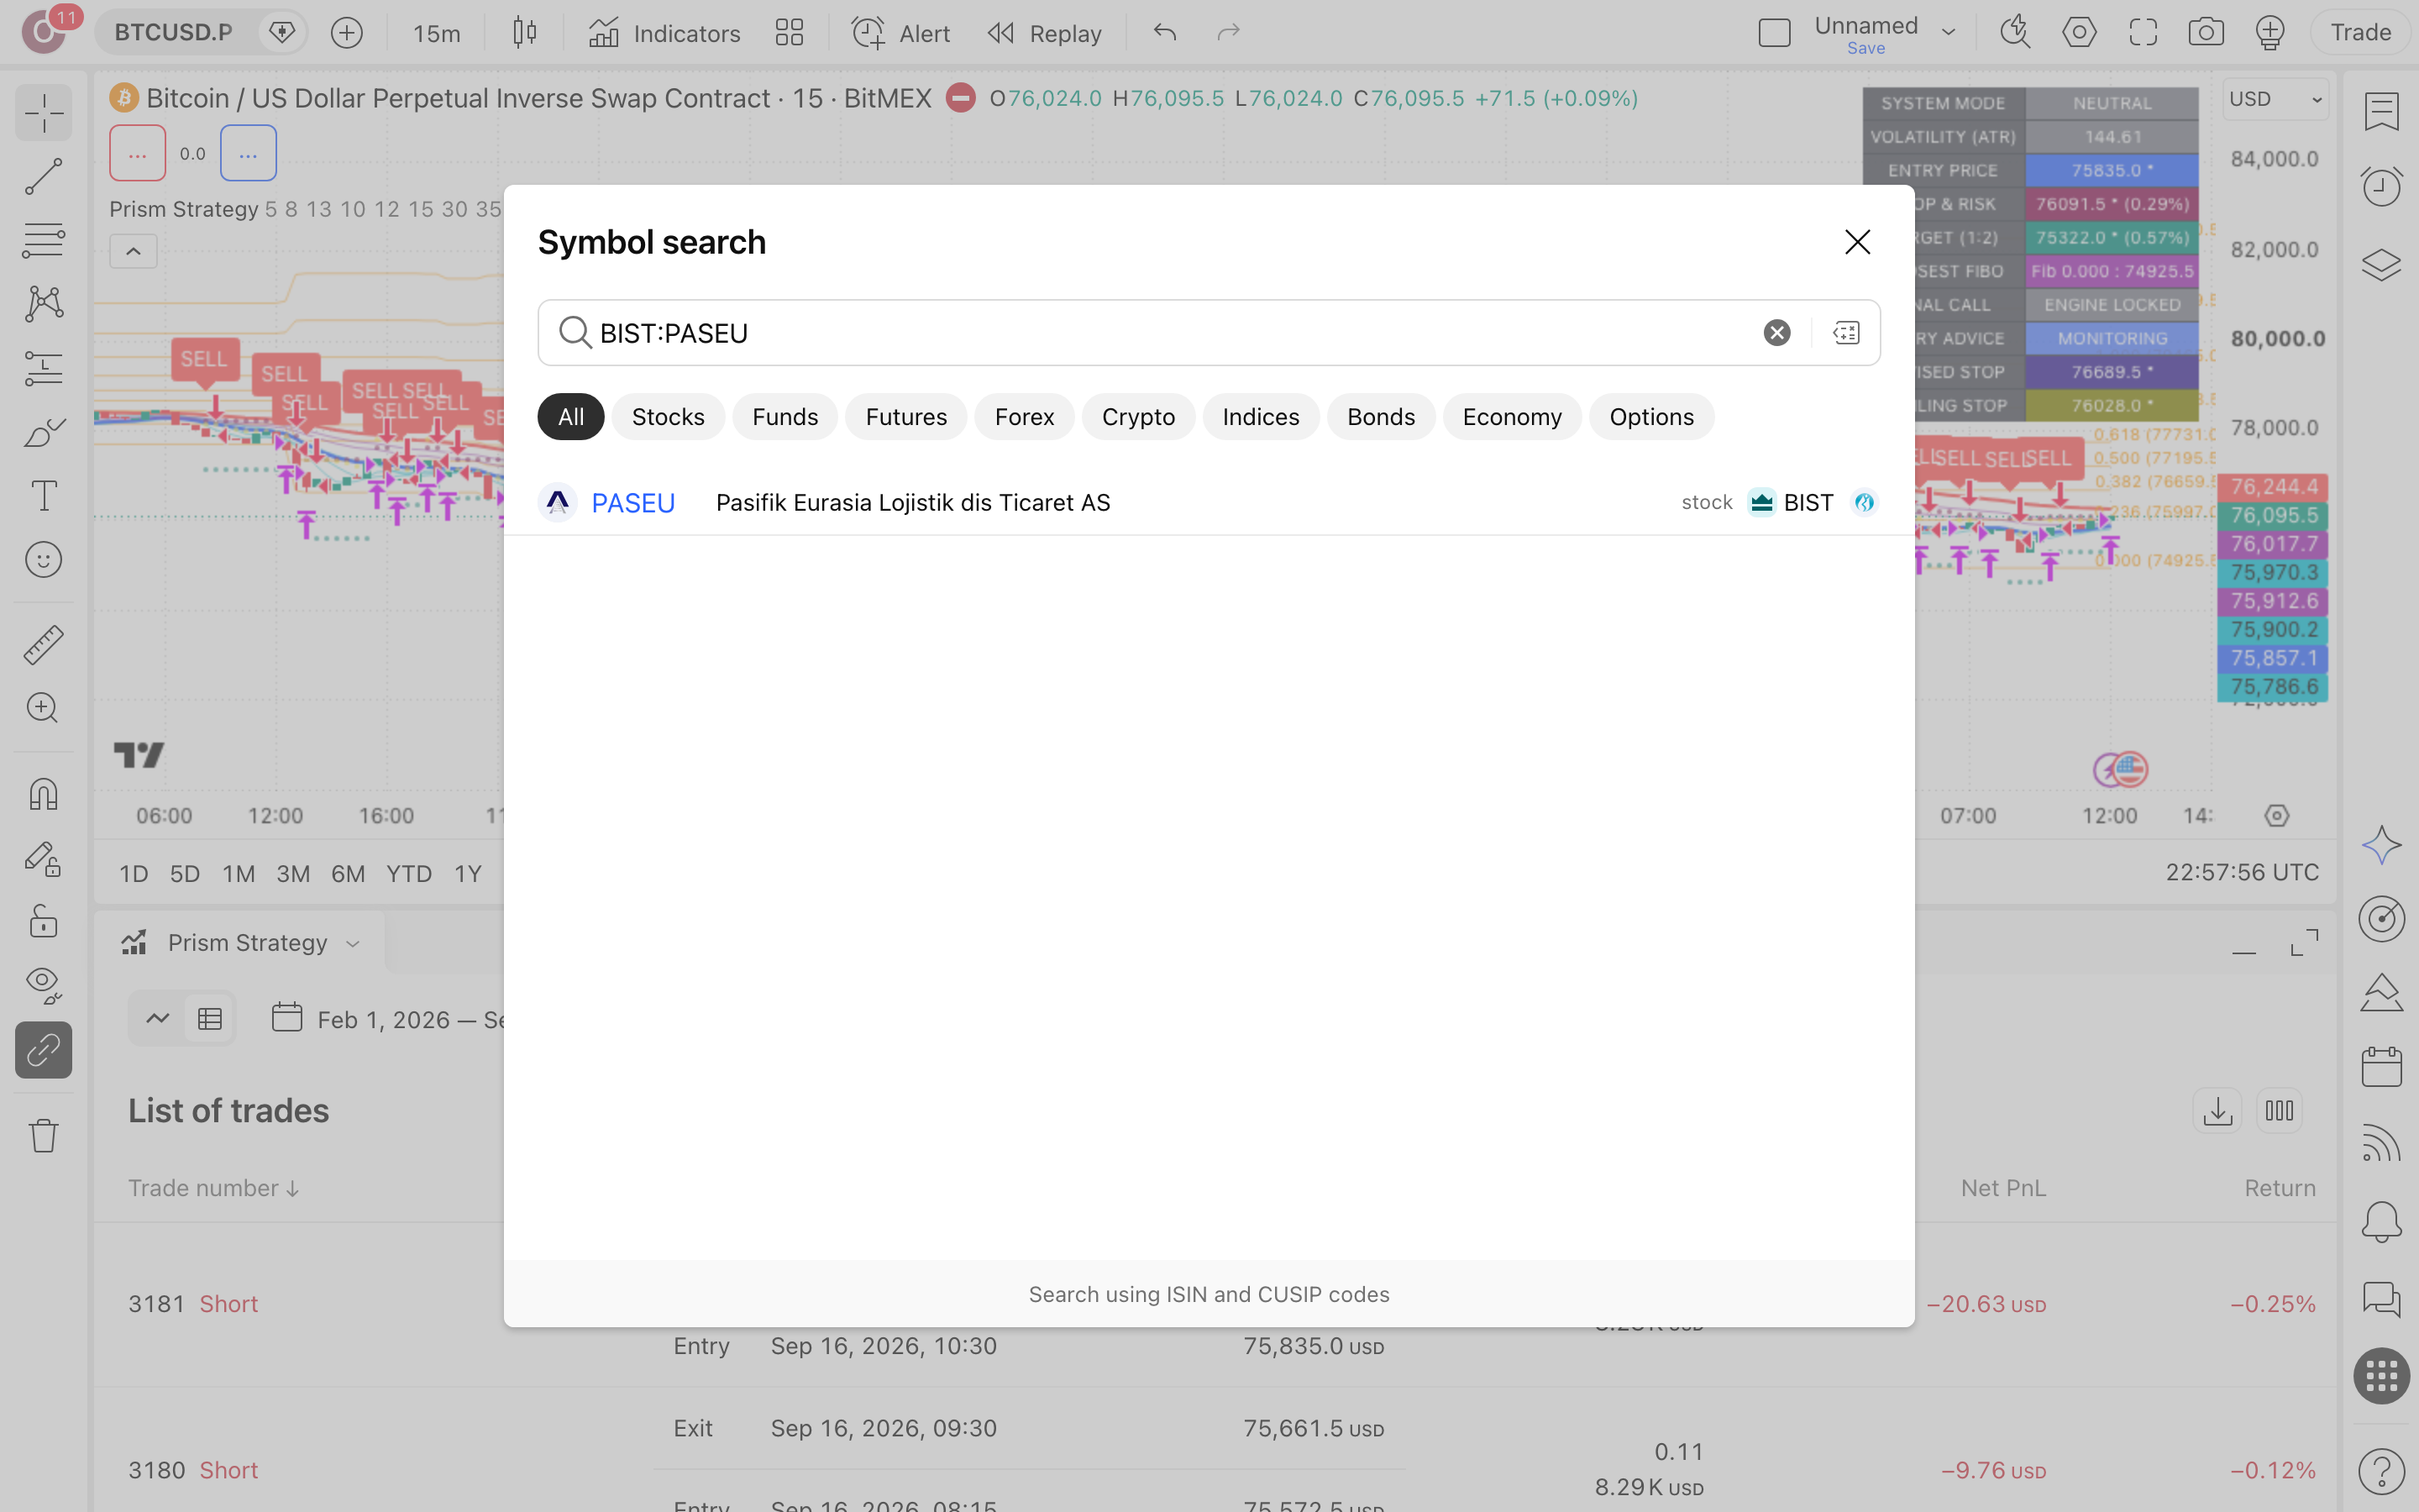2419x1512 pixels.
Task: Collapse the indicator legend chevron
Action: pos(133,251)
